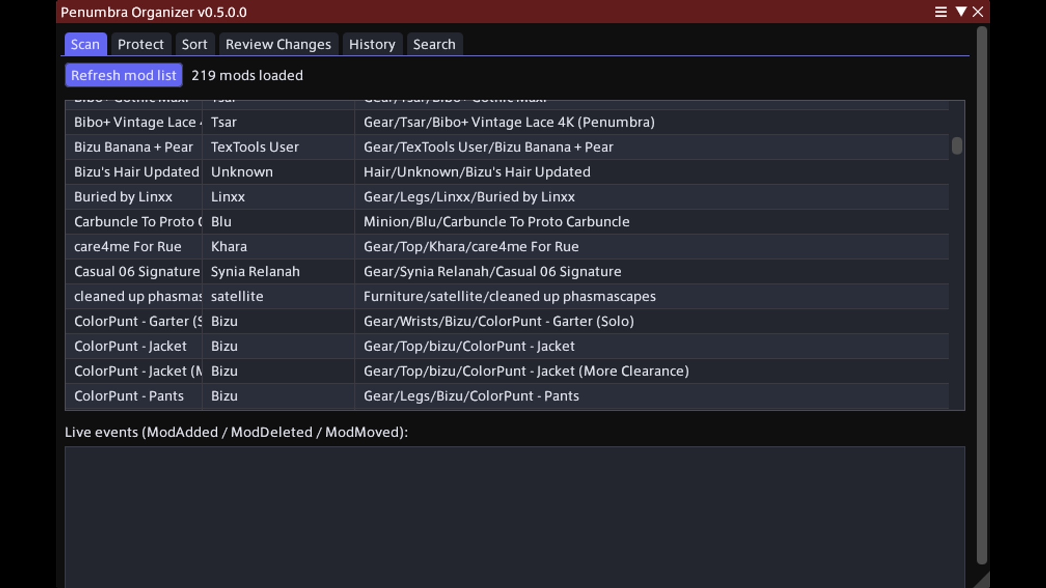
Task: Click path Gear/Legs/Bizu/ColorPunt - Pants
Action: [471, 396]
